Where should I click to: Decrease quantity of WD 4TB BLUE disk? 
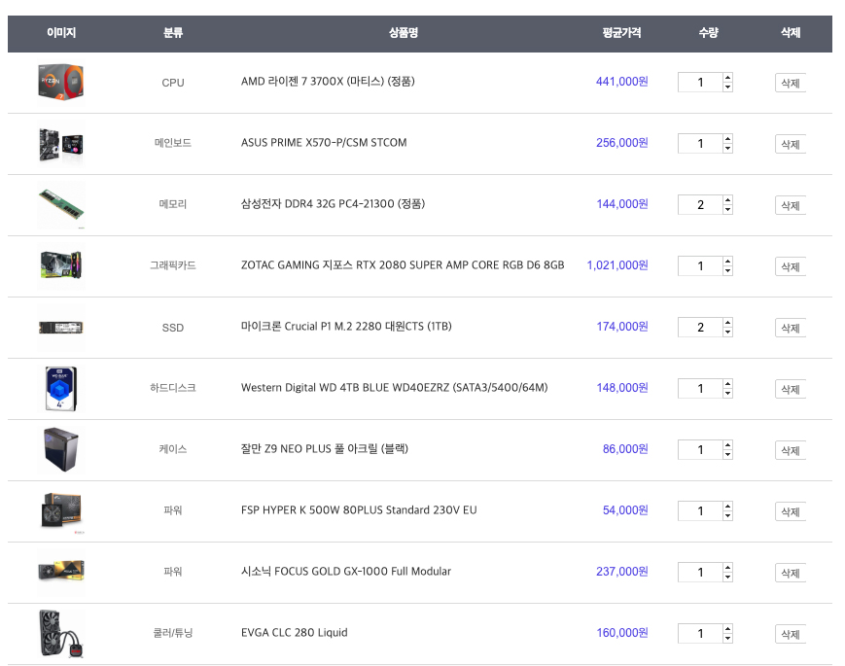point(727,394)
